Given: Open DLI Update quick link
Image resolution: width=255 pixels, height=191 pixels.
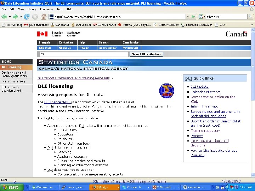Looking at the screenshot, I should tap(199, 87).
